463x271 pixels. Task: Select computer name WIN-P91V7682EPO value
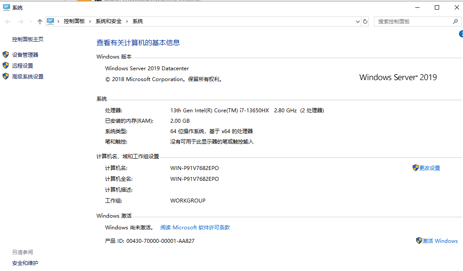[194, 168]
